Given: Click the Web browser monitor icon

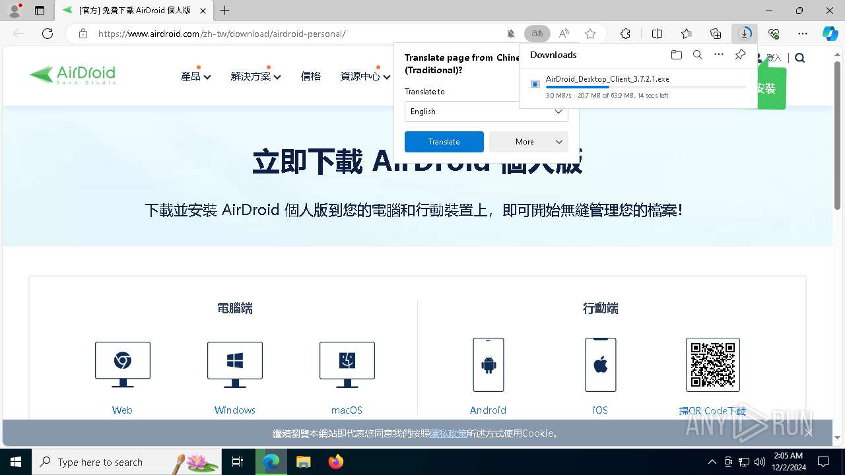Looking at the screenshot, I should click(x=123, y=365).
